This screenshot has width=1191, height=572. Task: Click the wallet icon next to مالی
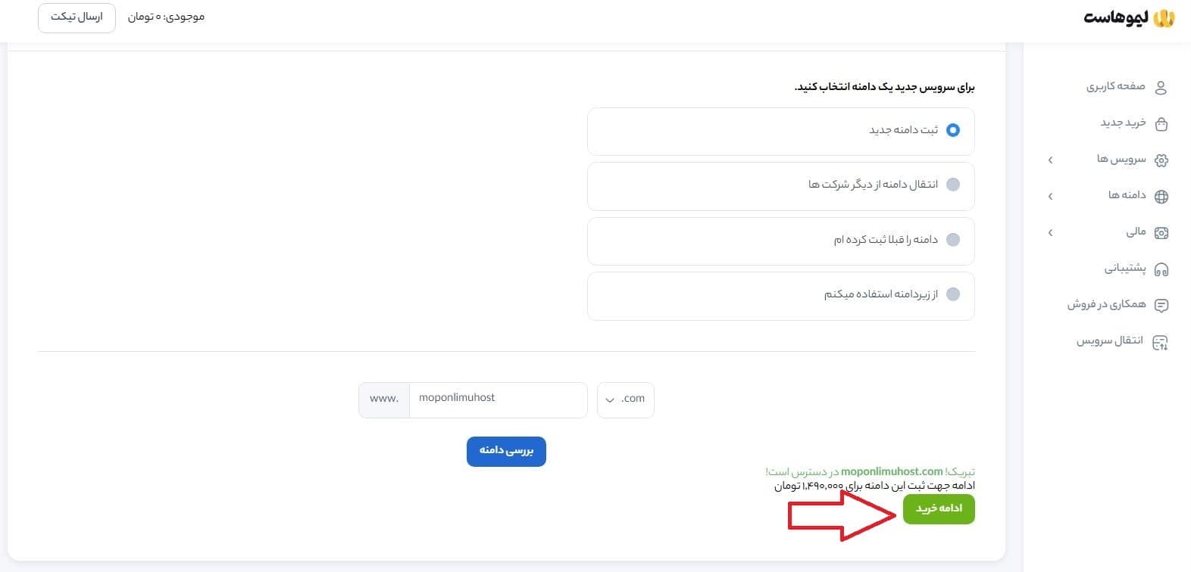pos(1161,232)
